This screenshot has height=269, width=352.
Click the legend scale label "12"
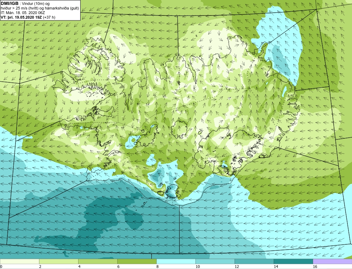237,267
